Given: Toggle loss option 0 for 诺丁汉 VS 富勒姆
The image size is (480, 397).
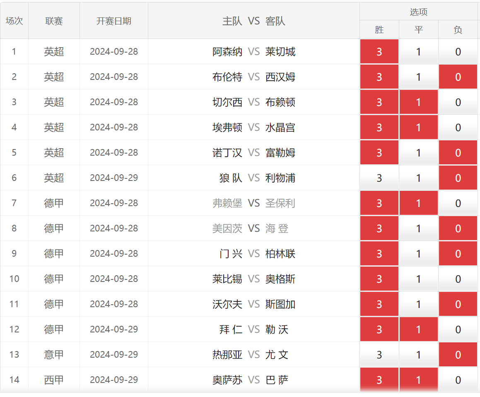Looking at the screenshot, I should [x=458, y=152].
